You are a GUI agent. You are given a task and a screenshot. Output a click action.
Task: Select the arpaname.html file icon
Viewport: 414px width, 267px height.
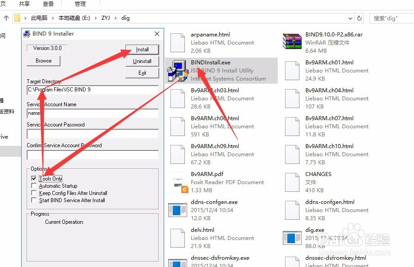[177, 43]
